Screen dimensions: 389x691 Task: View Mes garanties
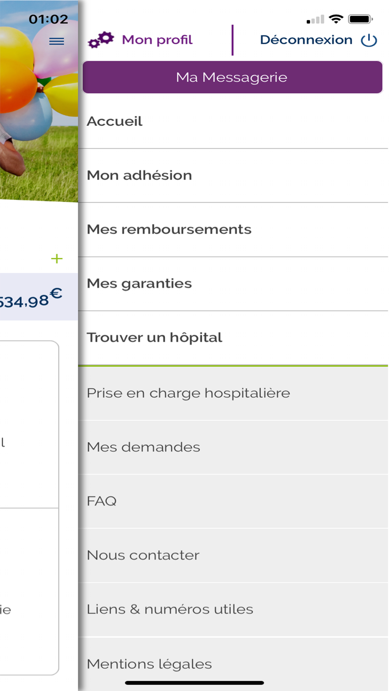pos(139,283)
